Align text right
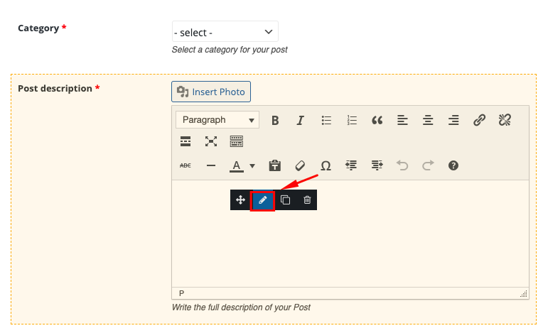Viewport: 543px width, 333px height. [x=453, y=120]
